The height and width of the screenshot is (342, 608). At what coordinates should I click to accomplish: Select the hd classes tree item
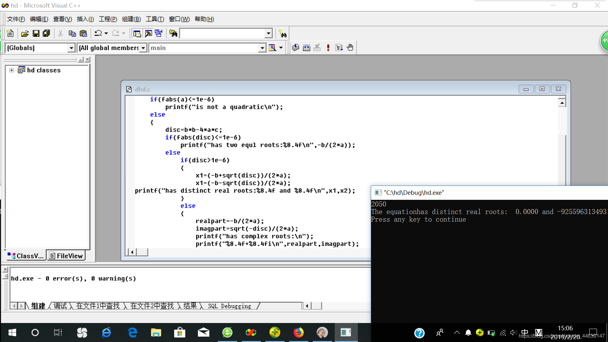[44, 70]
